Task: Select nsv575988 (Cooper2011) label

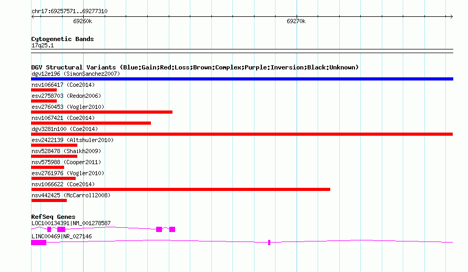Action: click(66, 162)
